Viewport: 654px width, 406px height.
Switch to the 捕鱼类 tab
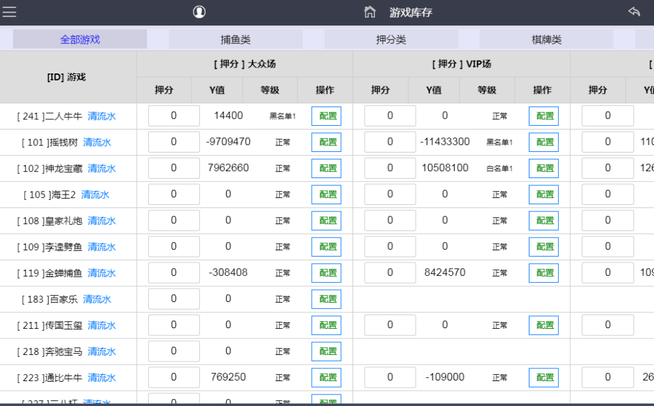[236, 40]
